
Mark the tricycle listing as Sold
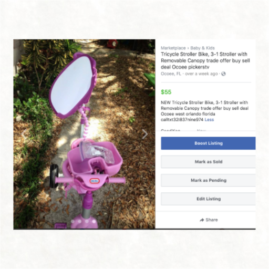click(x=208, y=162)
